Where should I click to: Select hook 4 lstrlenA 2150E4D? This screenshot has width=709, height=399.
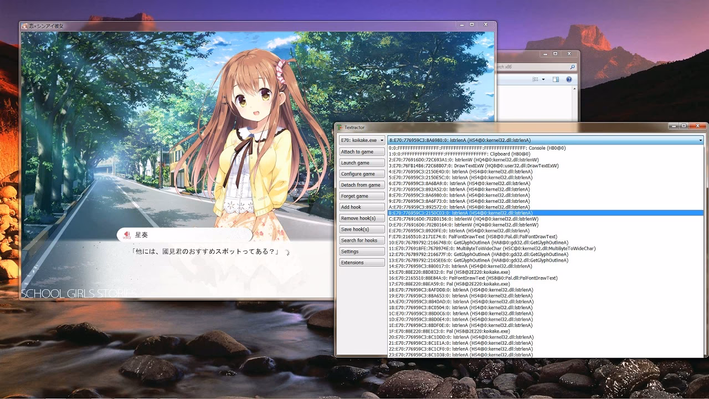[546, 172]
